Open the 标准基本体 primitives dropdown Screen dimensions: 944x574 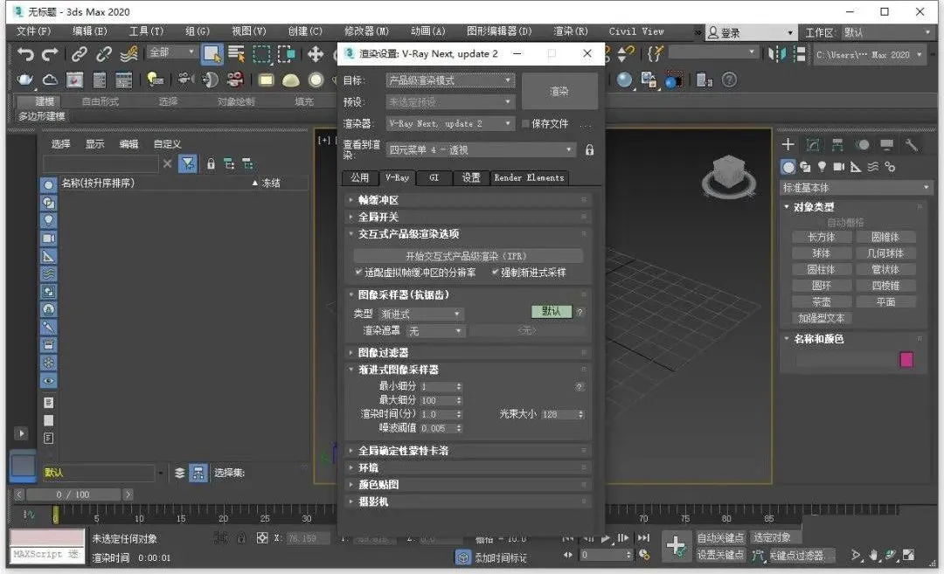pos(856,188)
